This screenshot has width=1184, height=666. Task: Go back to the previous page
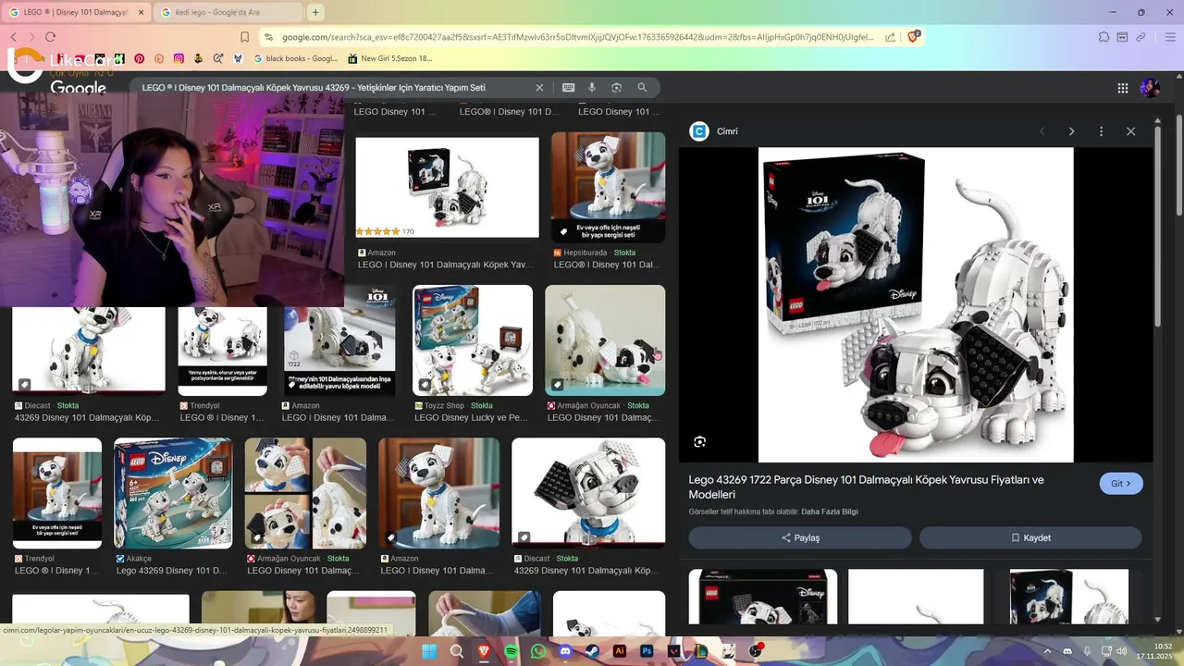[13, 37]
